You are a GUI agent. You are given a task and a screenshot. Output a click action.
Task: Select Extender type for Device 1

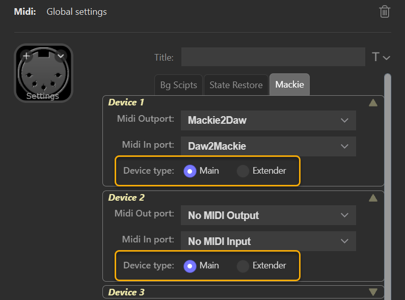pos(243,171)
